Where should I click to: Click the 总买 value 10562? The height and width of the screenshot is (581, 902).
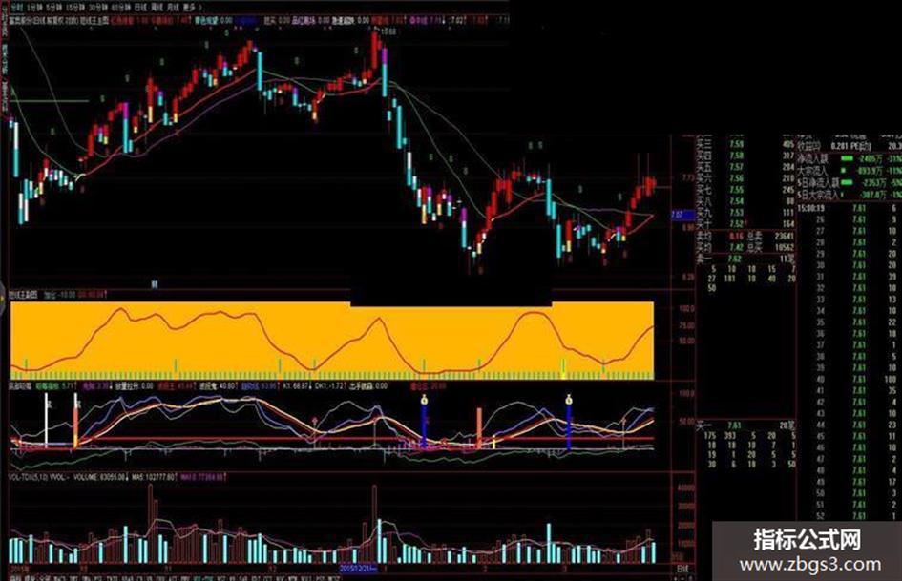click(784, 247)
